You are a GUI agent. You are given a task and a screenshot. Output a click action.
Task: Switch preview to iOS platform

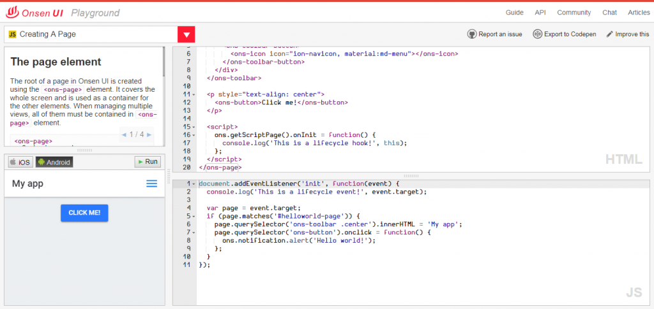pos(20,162)
